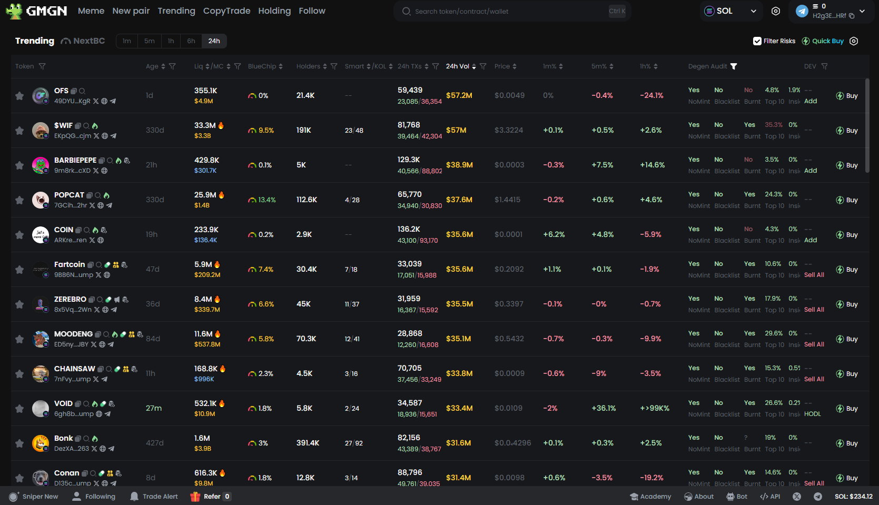Open the Meme menu
This screenshot has height=505, width=879.
[x=91, y=11]
